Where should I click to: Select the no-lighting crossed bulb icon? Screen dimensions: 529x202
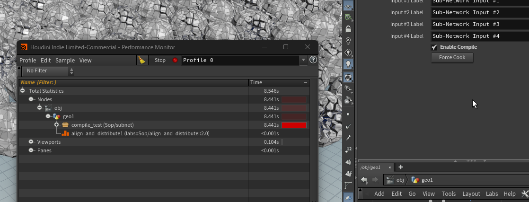pos(349,41)
